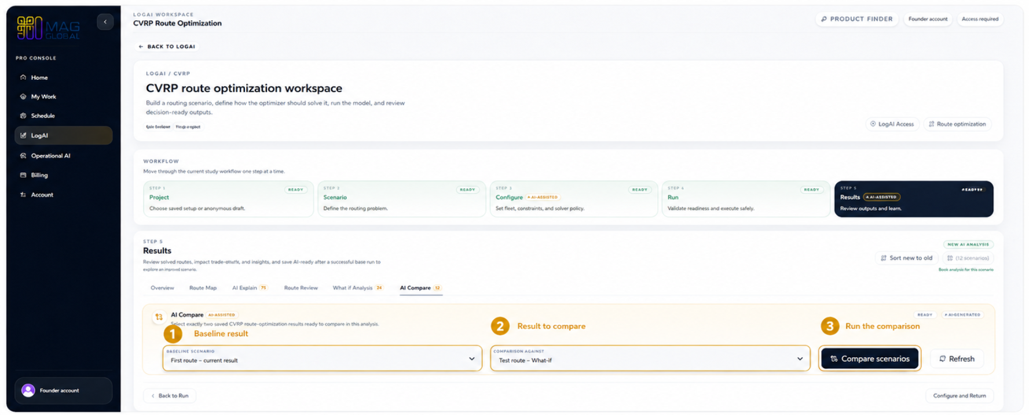This screenshot has width=1029, height=415.
Task: Open the AI Explain tab
Action: click(249, 288)
